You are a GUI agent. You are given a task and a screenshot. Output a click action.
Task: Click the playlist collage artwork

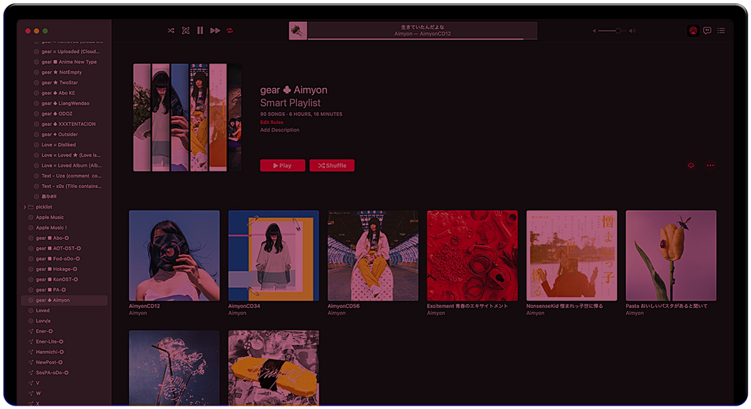(187, 117)
